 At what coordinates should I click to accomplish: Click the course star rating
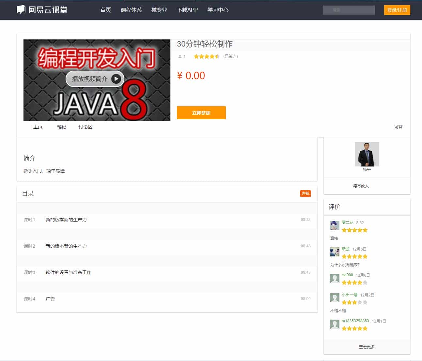click(x=207, y=56)
